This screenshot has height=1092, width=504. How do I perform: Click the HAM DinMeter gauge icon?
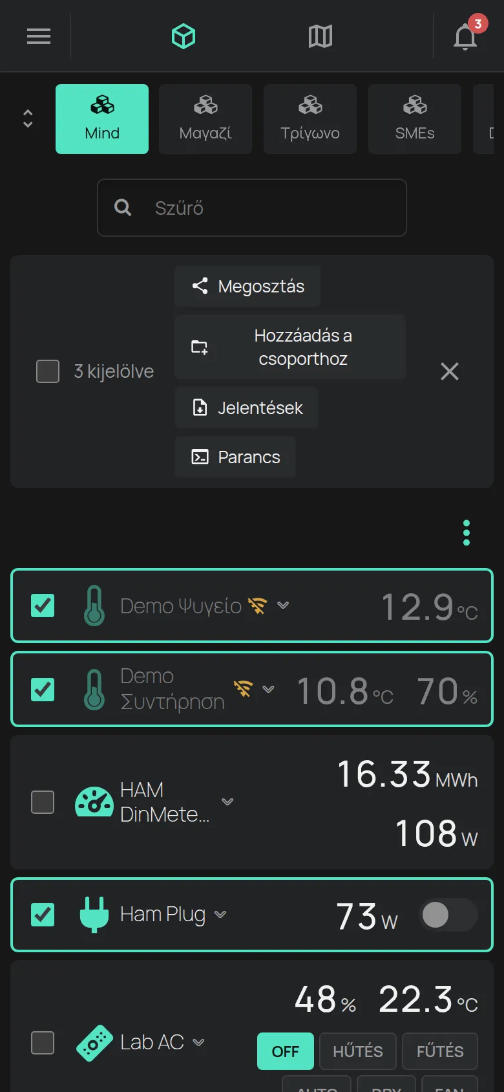pos(94,802)
